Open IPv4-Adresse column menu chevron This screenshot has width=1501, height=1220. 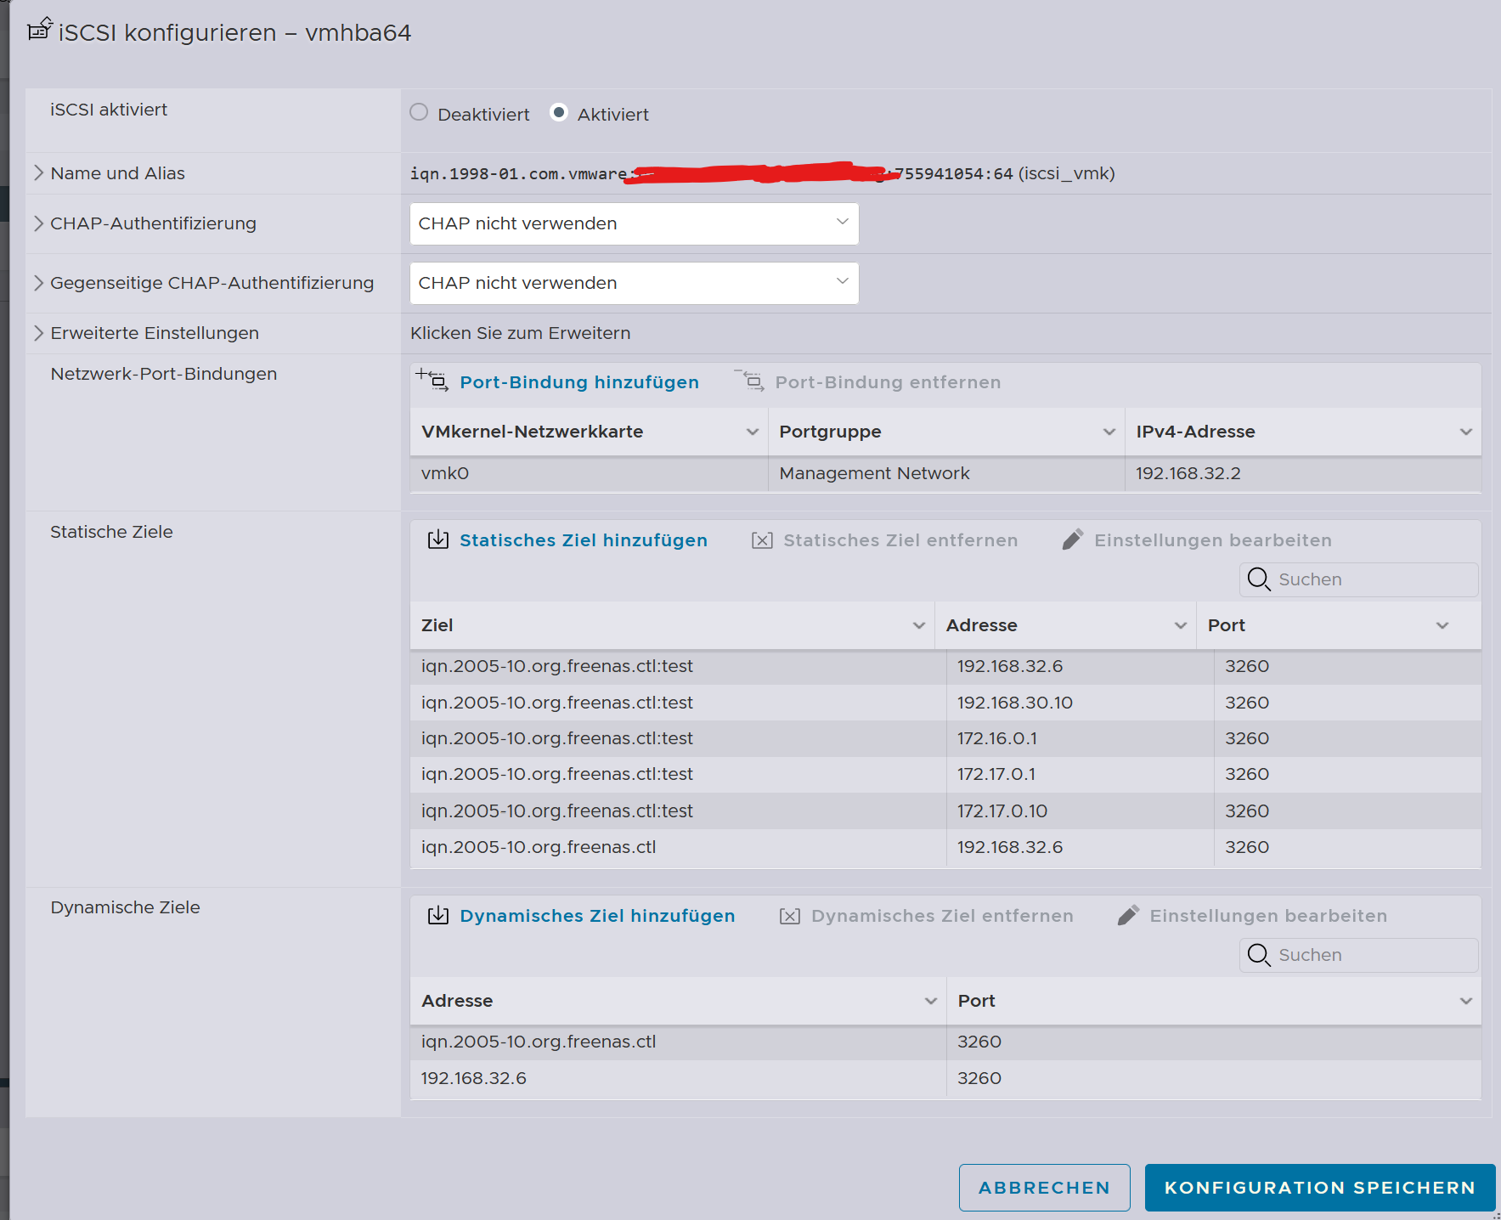[x=1466, y=432]
